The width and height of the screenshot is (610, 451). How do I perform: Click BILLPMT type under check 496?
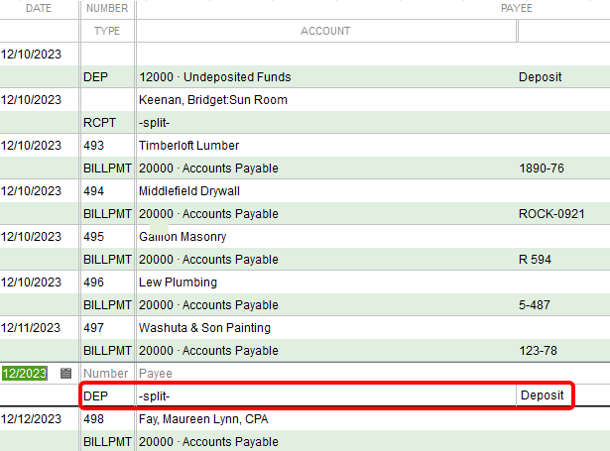[107, 305]
